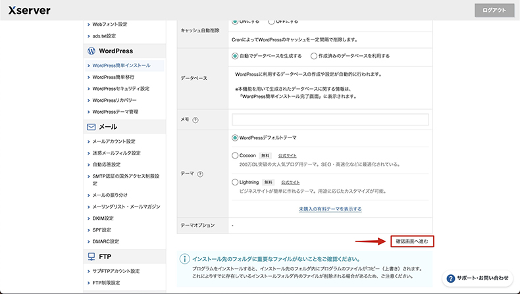Click インストール先のフォルダ warning heading
This screenshot has width=520, height=294.
(276, 259)
